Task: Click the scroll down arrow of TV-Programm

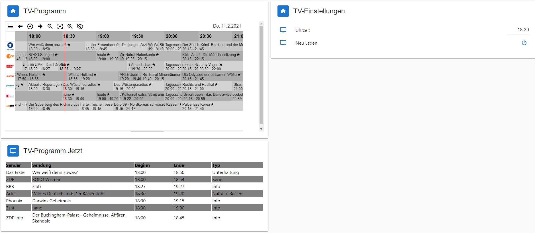Action: (261, 129)
